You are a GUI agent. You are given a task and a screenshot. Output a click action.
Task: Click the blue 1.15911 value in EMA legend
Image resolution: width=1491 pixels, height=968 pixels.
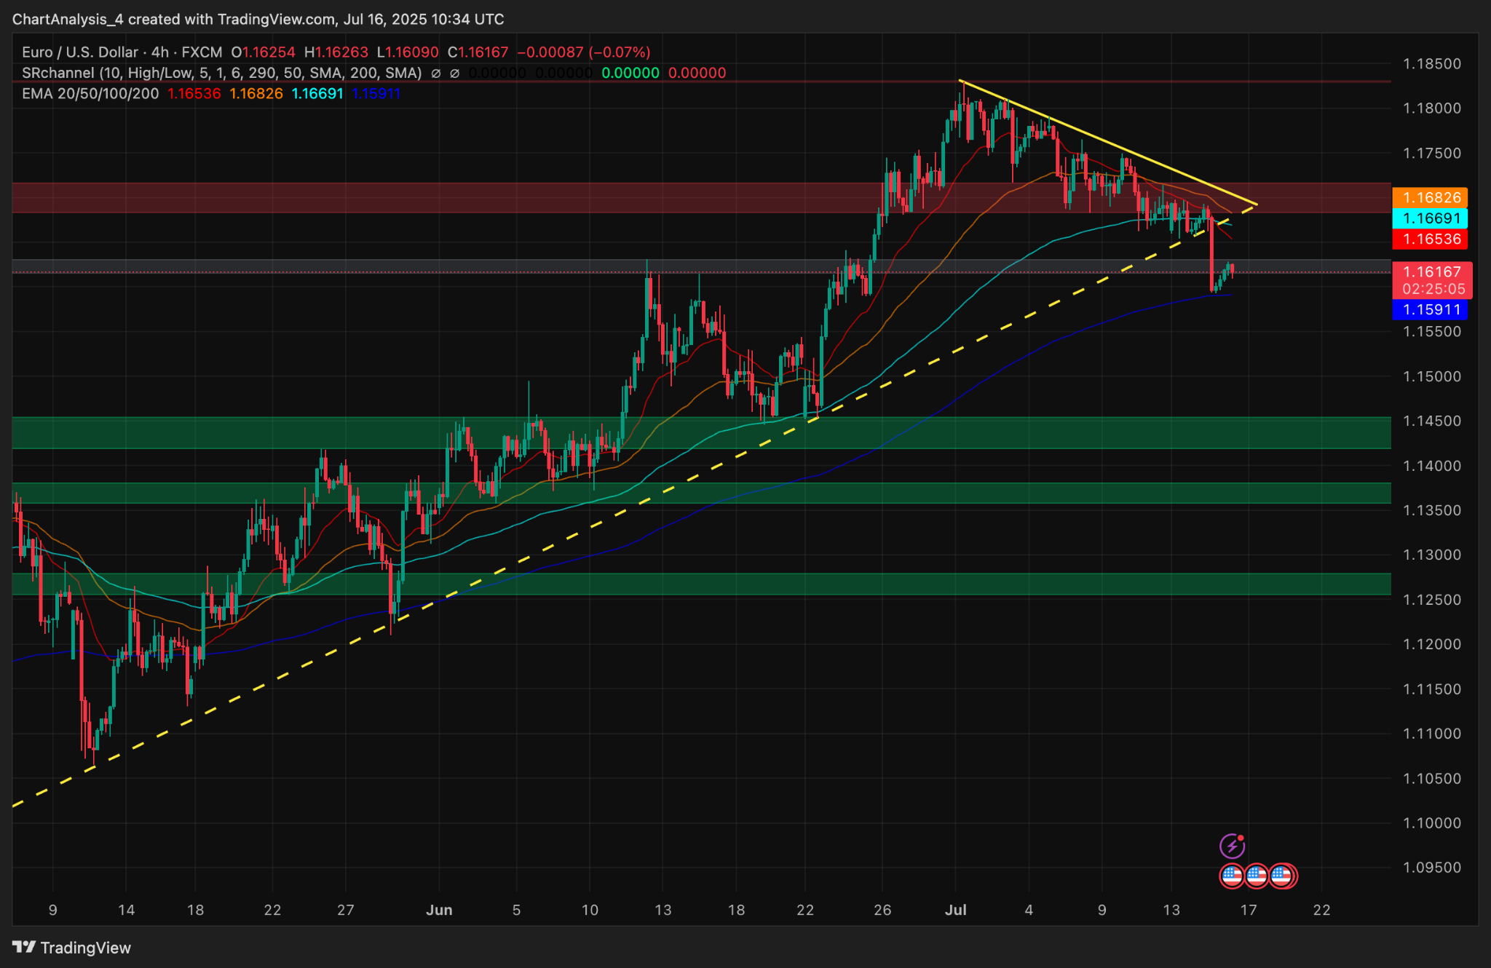point(376,93)
